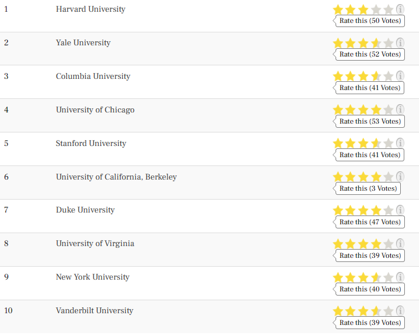Click 'Rate this (47 Votes)' for Duke
The image size is (419, 335).
pyautogui.click(x=370, y=223)
